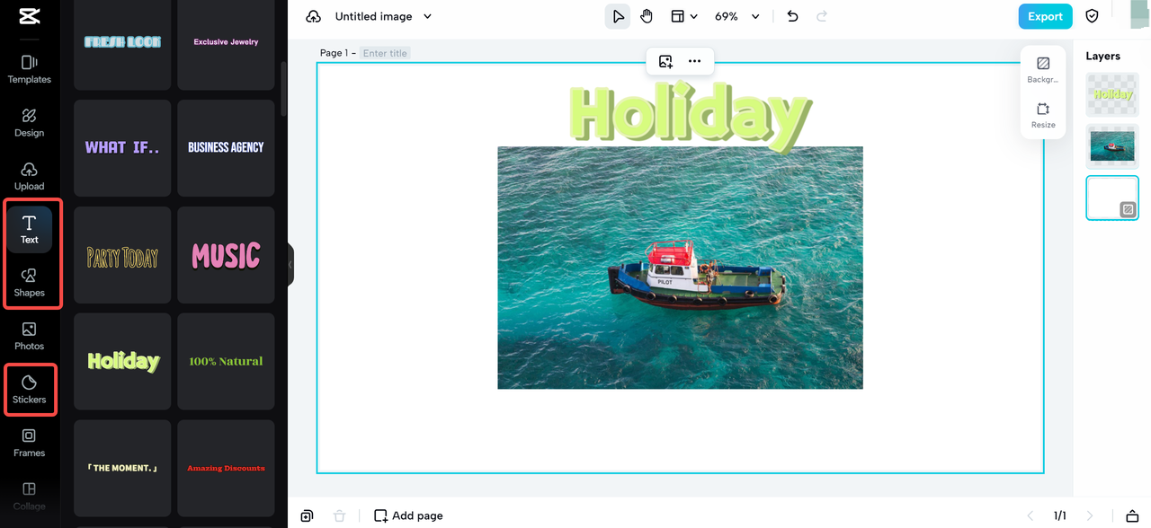Open the Templates panel

coord(30,69)
